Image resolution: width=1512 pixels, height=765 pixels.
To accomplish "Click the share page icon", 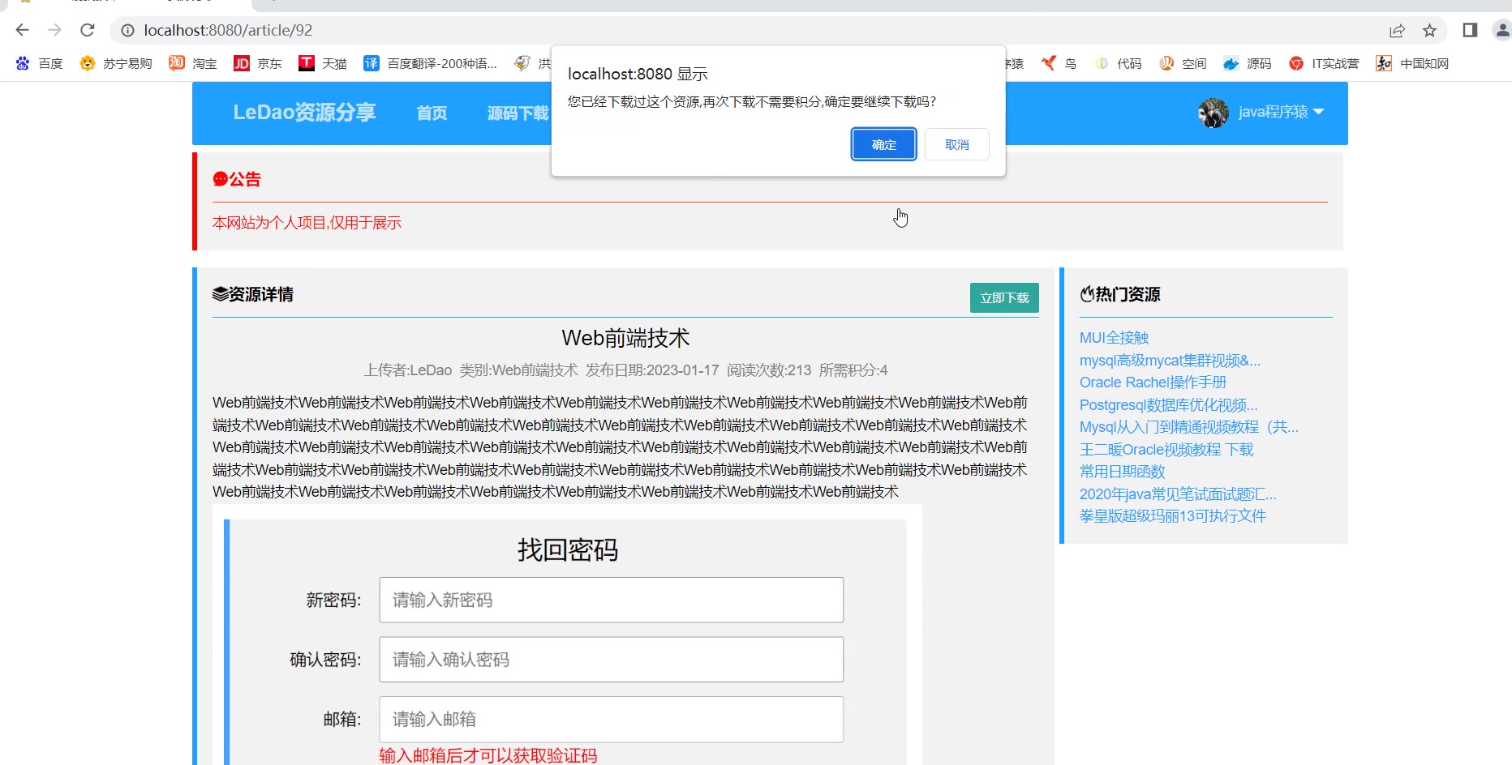I will point(1397,30).
